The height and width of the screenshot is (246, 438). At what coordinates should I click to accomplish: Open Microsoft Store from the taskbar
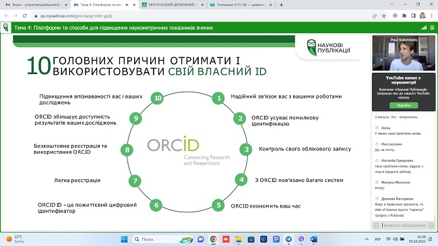click(x=251, y=239)
